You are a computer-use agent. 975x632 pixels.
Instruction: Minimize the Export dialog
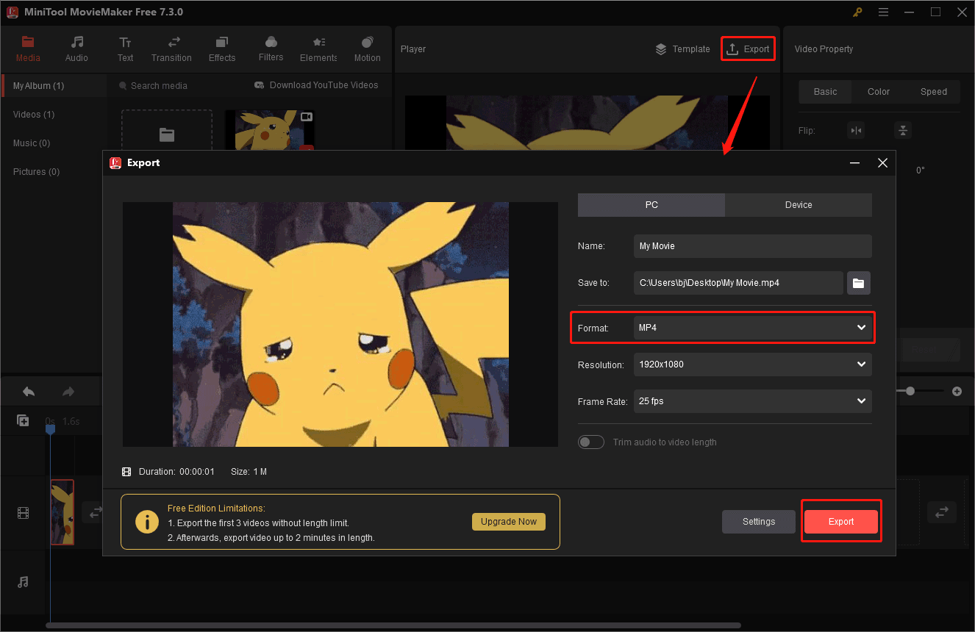855,163
